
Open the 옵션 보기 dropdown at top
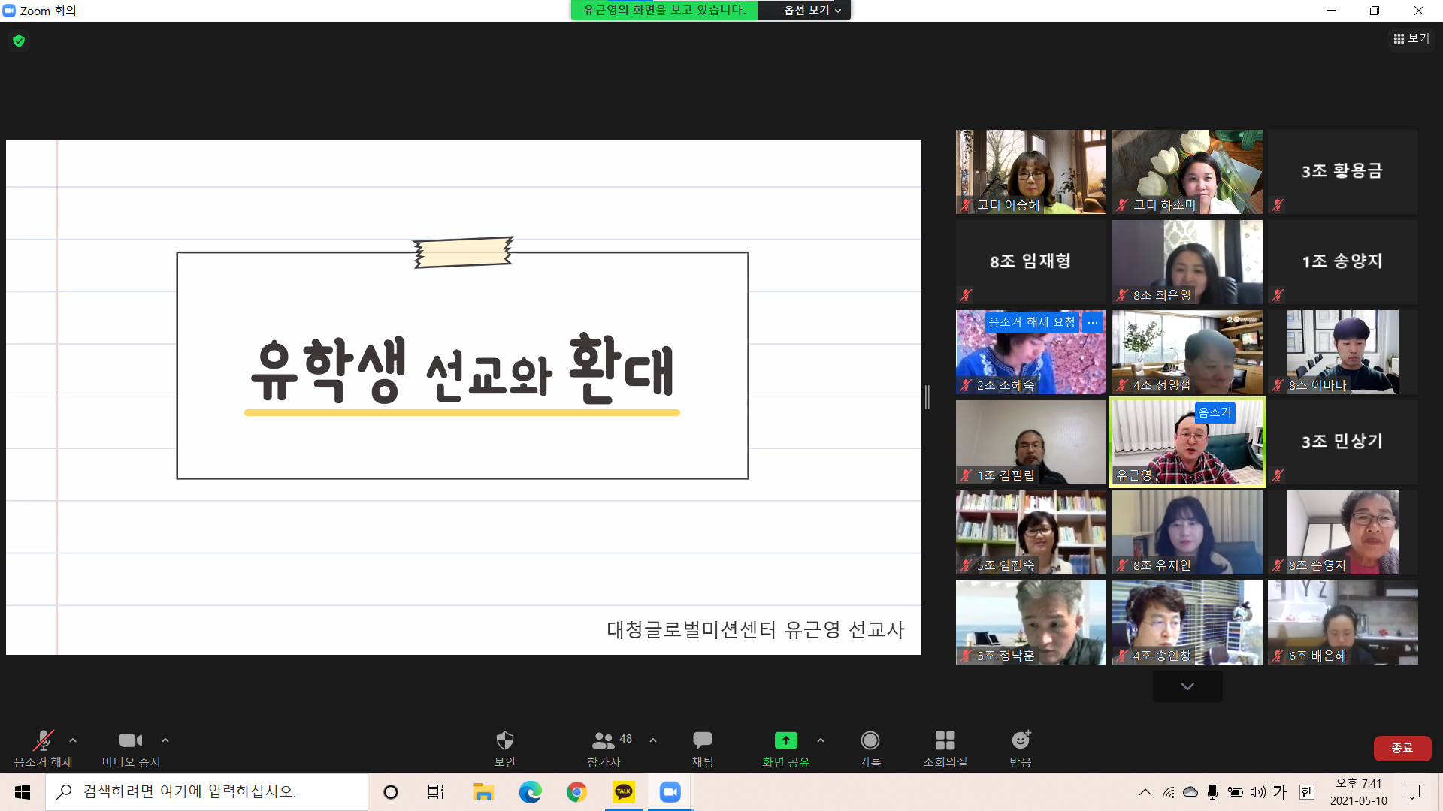pos(812,11)
